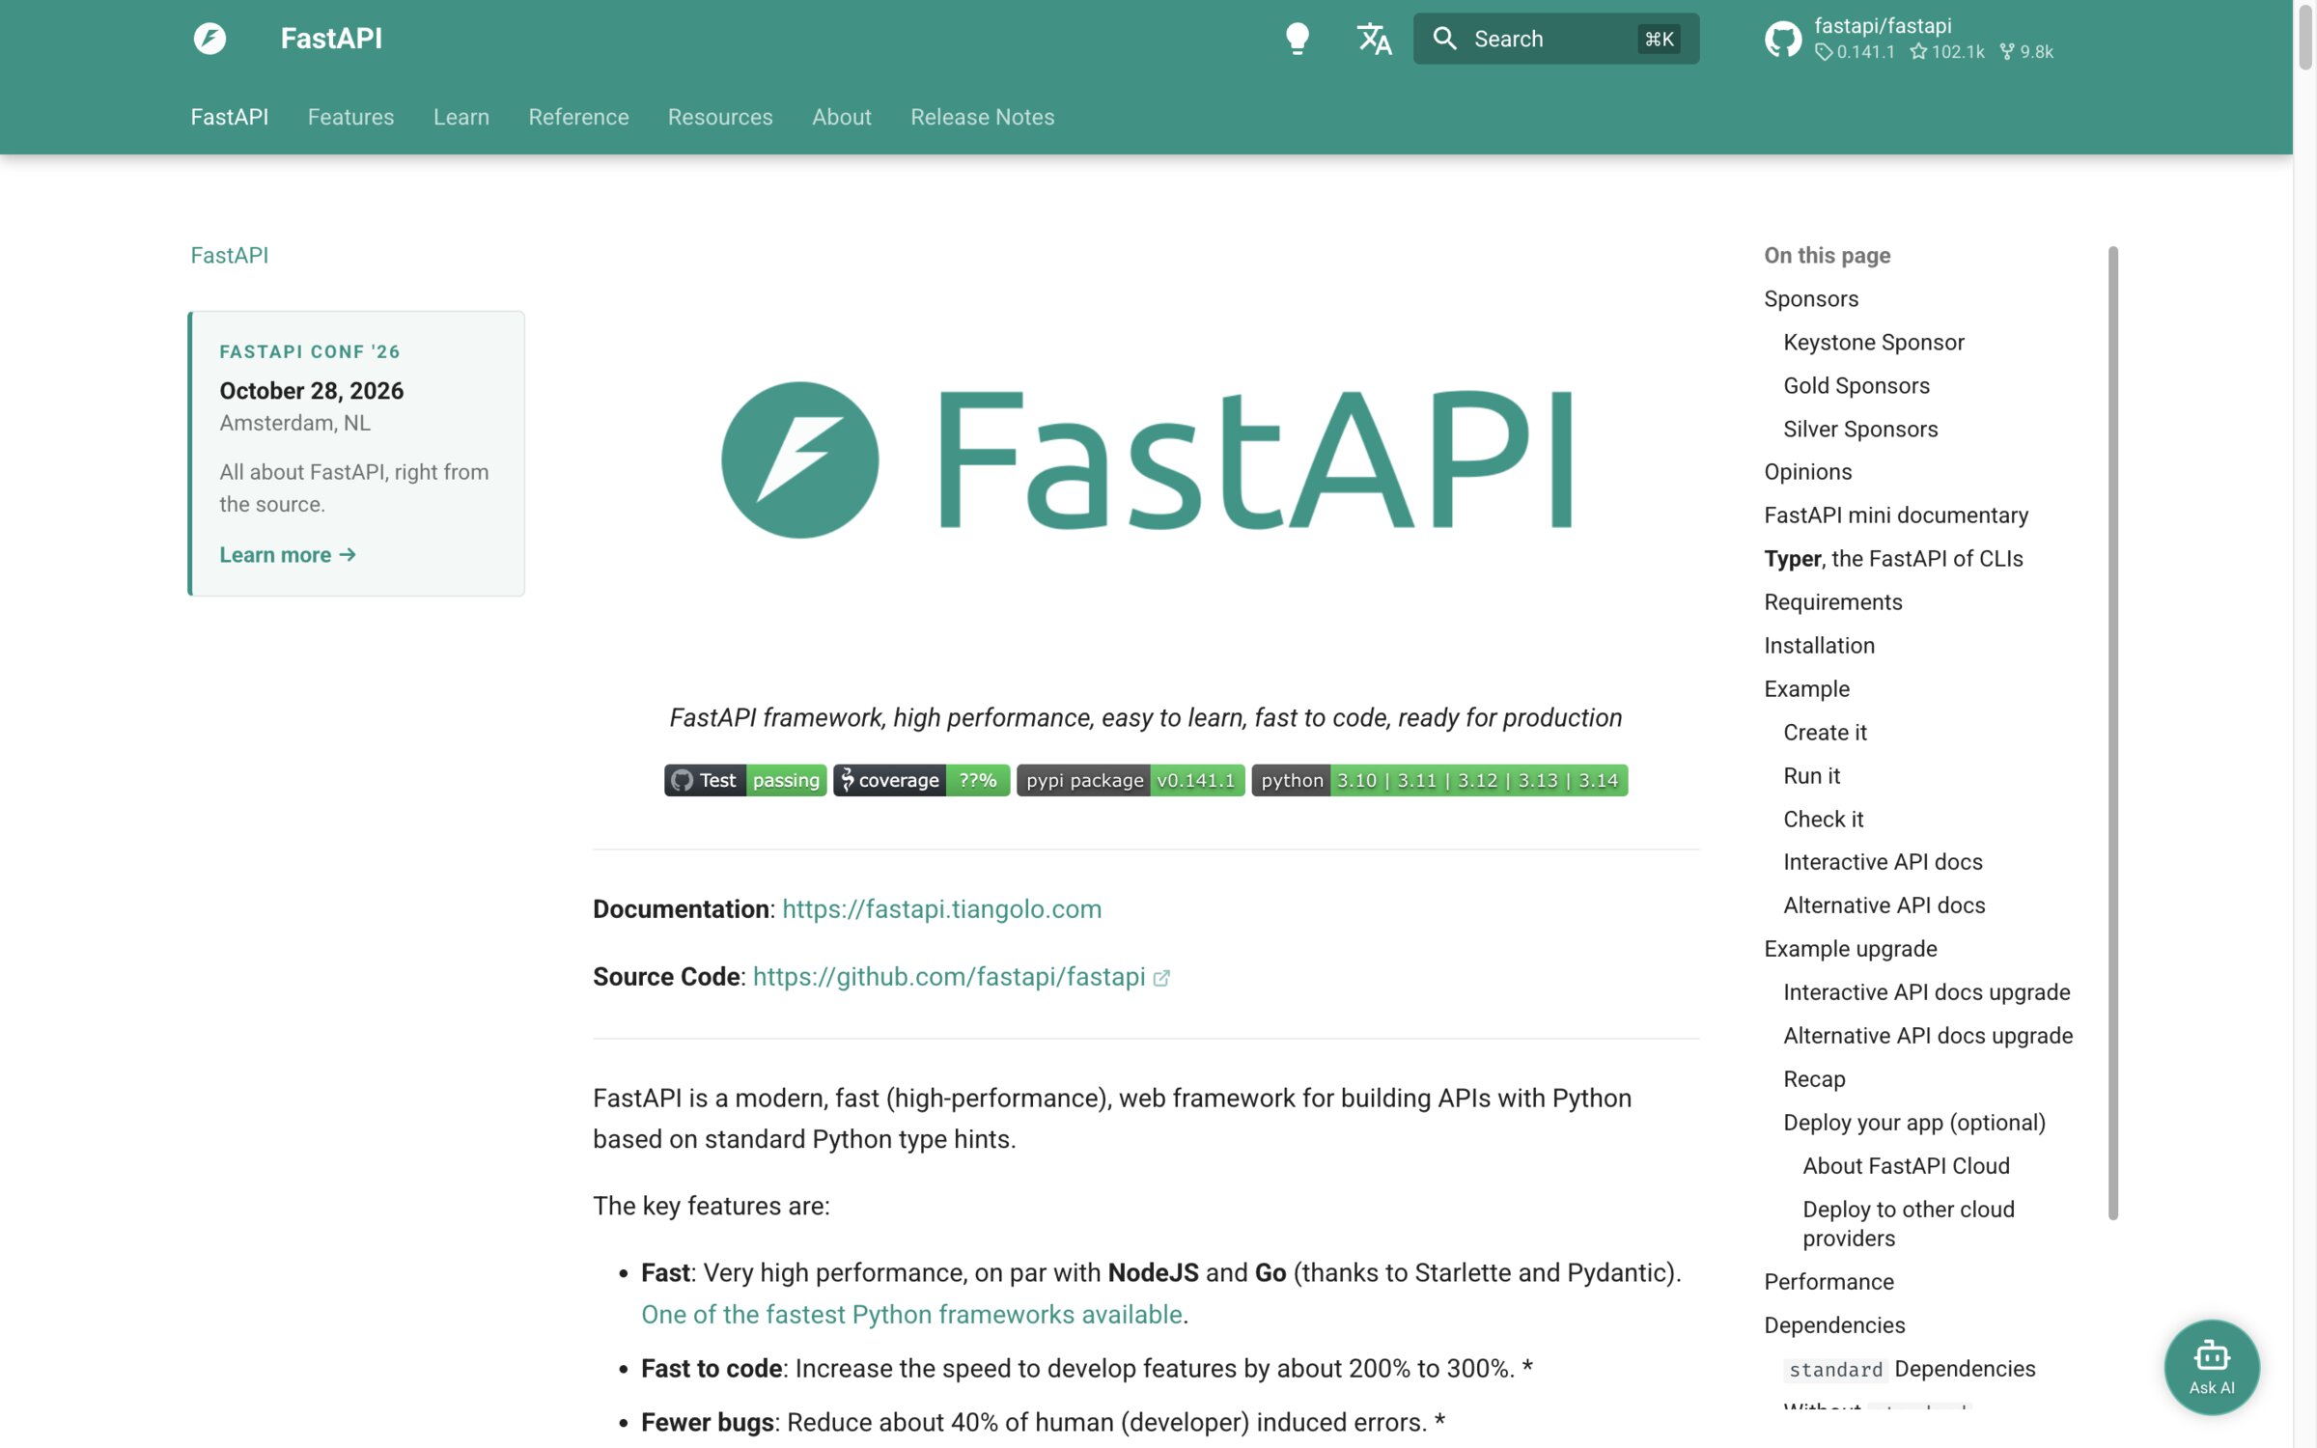This screenshot has height=1448, width=2317.
Task: Click the external link icon after source URL
Action: click(x=1161, y=978)
